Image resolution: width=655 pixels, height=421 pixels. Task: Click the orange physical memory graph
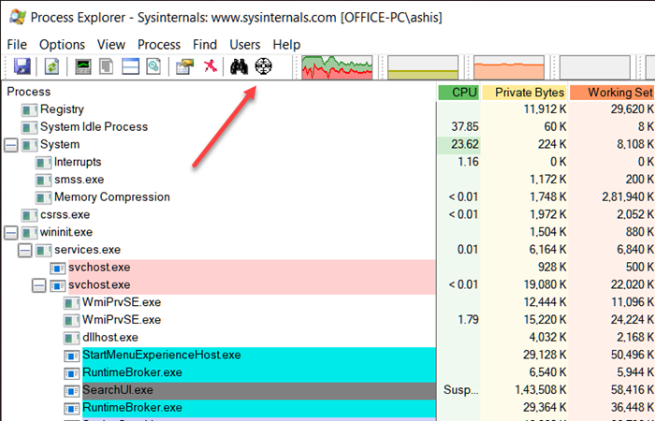(509, 67)
